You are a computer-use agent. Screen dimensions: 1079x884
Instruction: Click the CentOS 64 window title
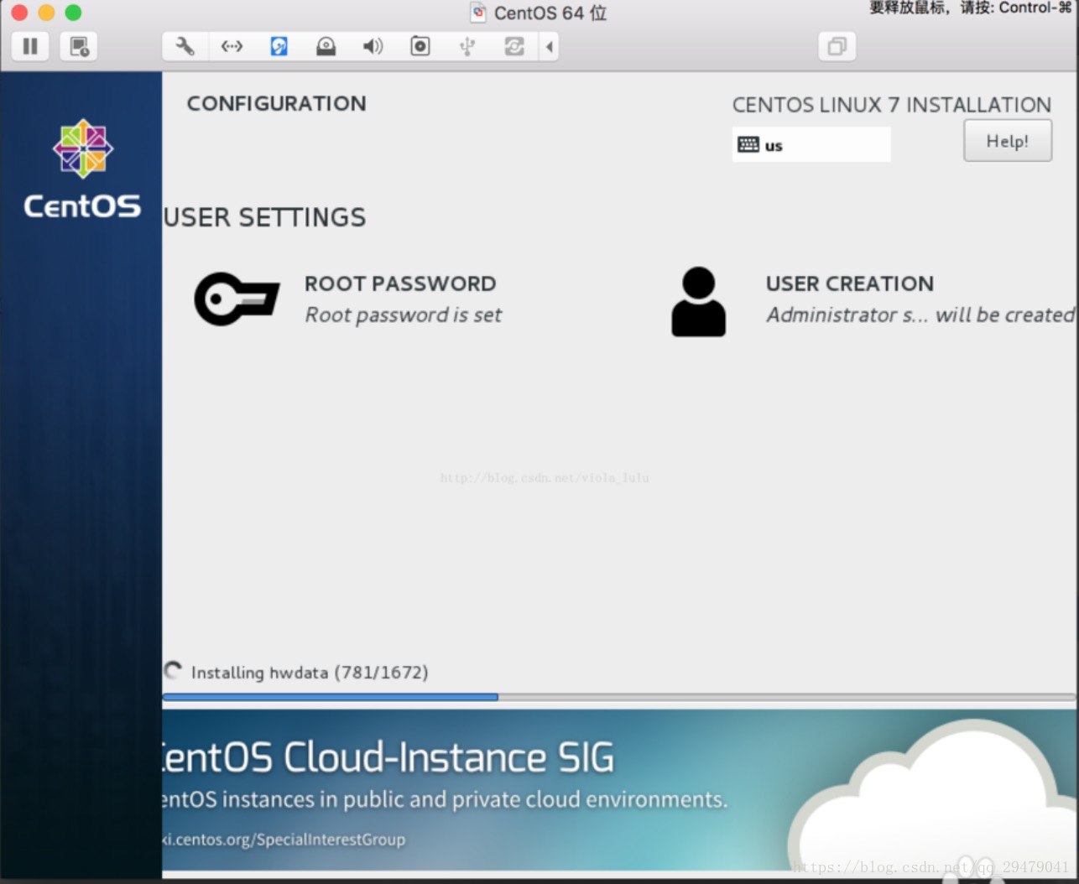(550, 13)
